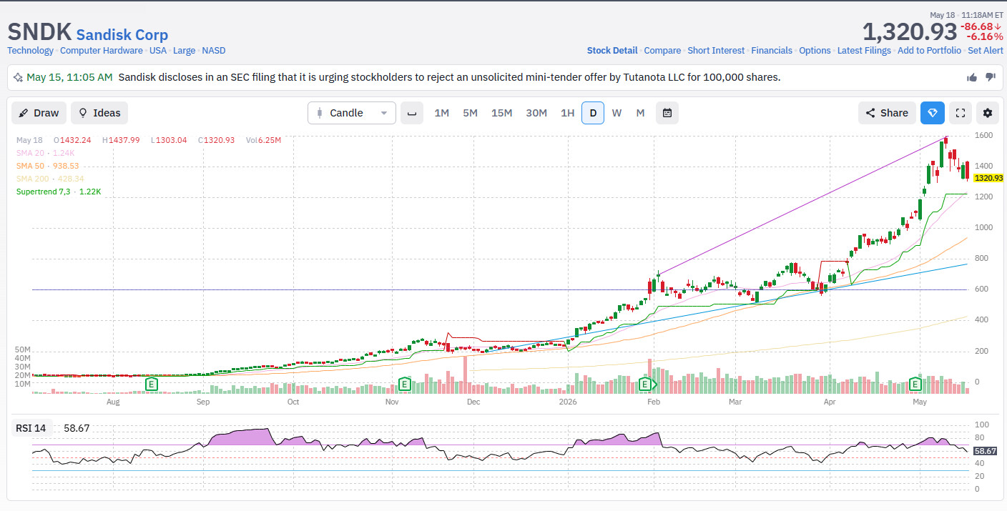The image size is (1007, 511).
Task: Enter fullscreen chart mode
Action: (961, 113)
